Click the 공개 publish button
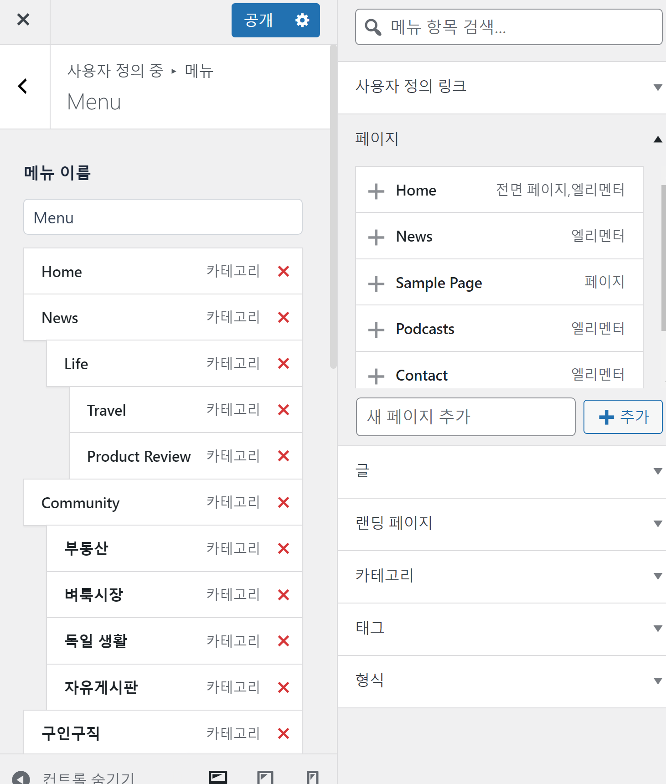Image resolution: width=666 pixels, height=784 pixels. [258, 20]
